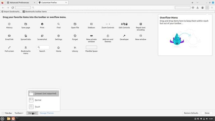Switch to the Advanced Preferences tab
This screenshot has height=121, width=215.
21,3
